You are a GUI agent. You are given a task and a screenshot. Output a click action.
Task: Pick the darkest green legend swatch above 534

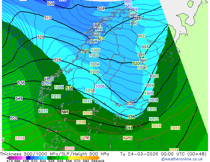pyautogui.click(x=49, y=158)
